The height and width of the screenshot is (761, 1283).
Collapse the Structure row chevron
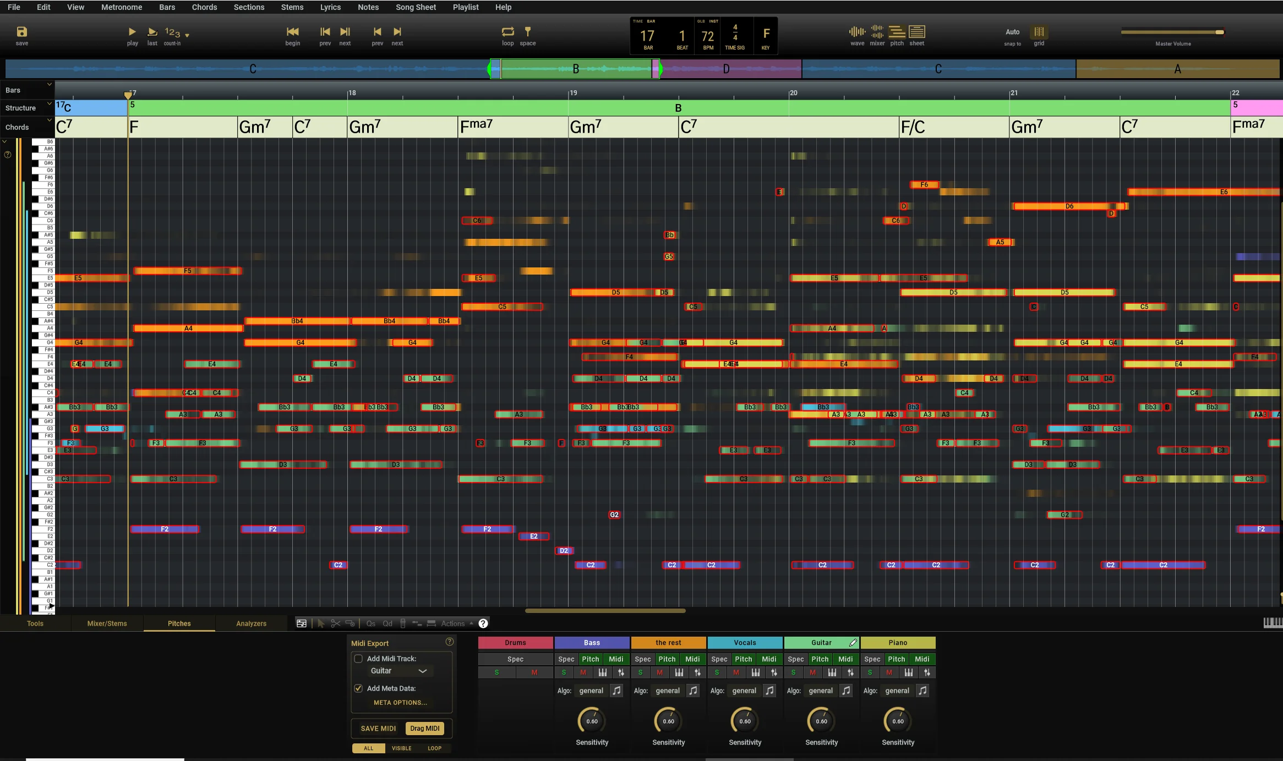(x=49, y=102)
